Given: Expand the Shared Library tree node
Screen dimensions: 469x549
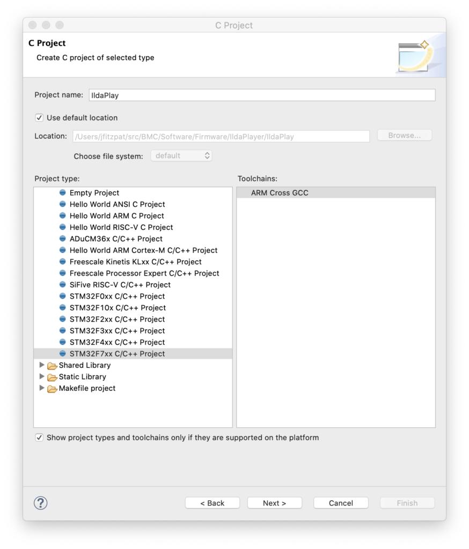Looking at the screenshot, I should coord(42,365).
